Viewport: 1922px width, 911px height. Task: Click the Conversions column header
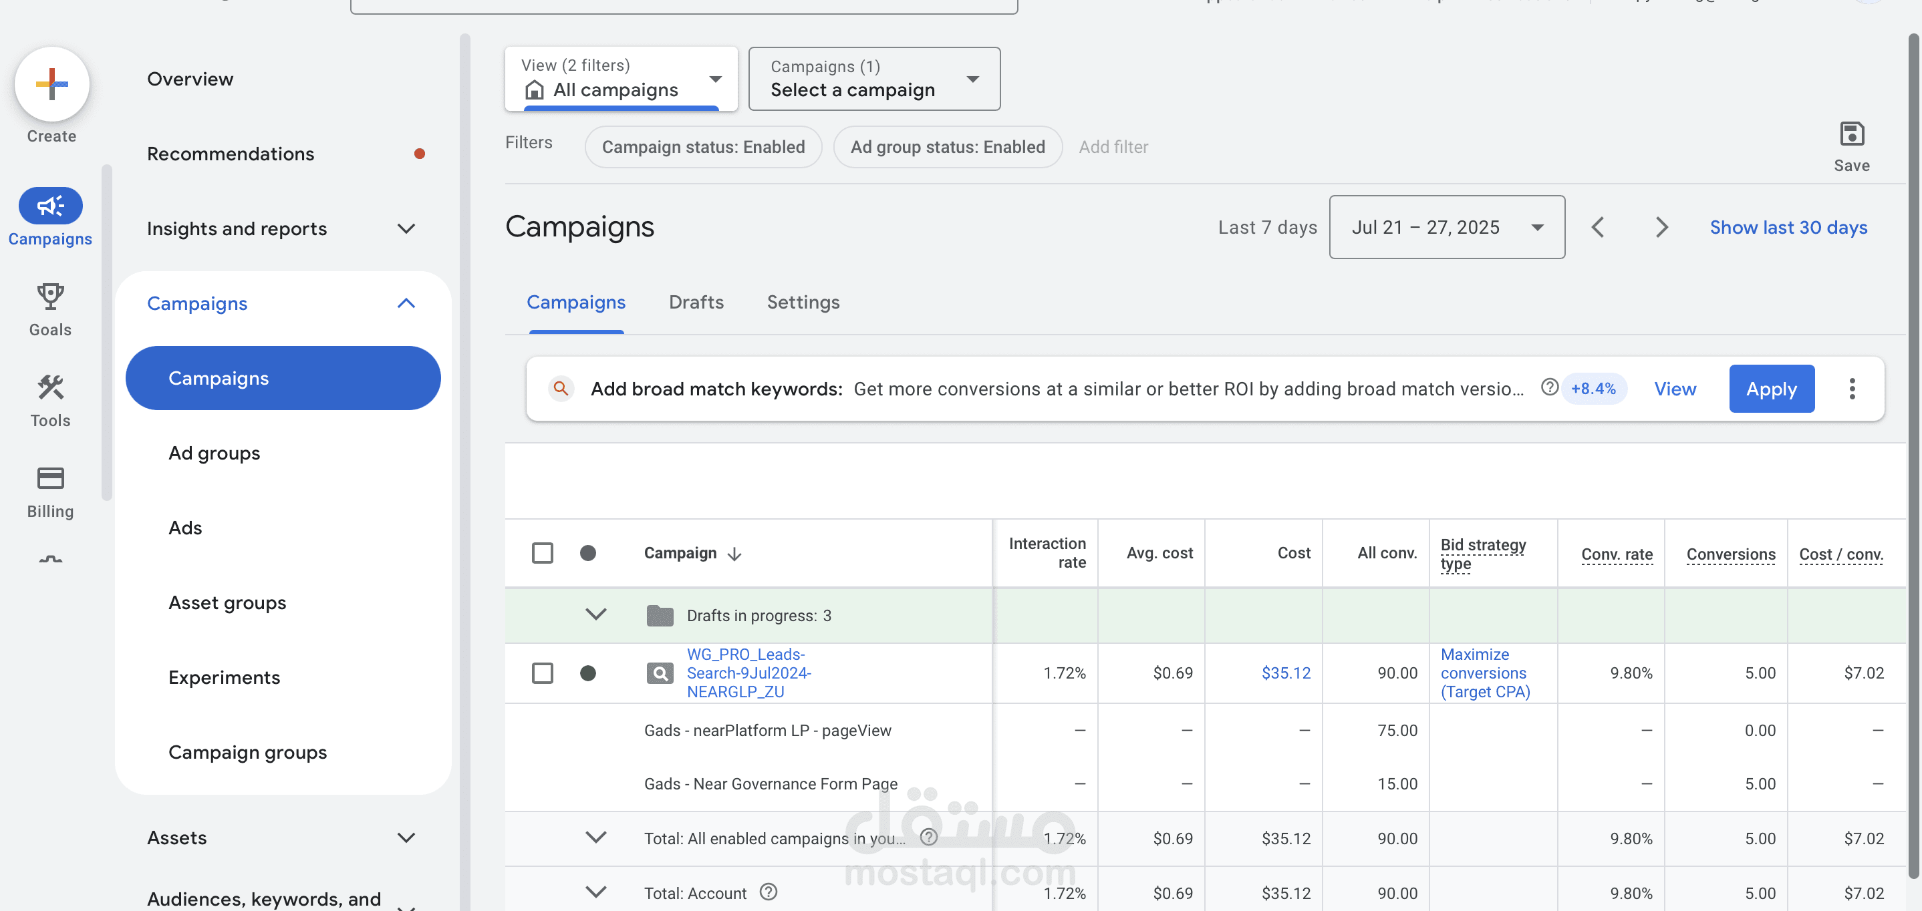click(1730, 554)
